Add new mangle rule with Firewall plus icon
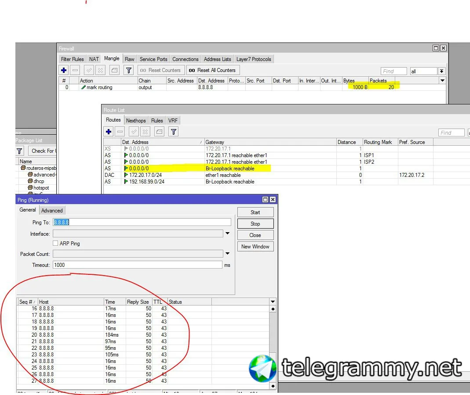This screenshot has height=395, width=470. (64, 70)
